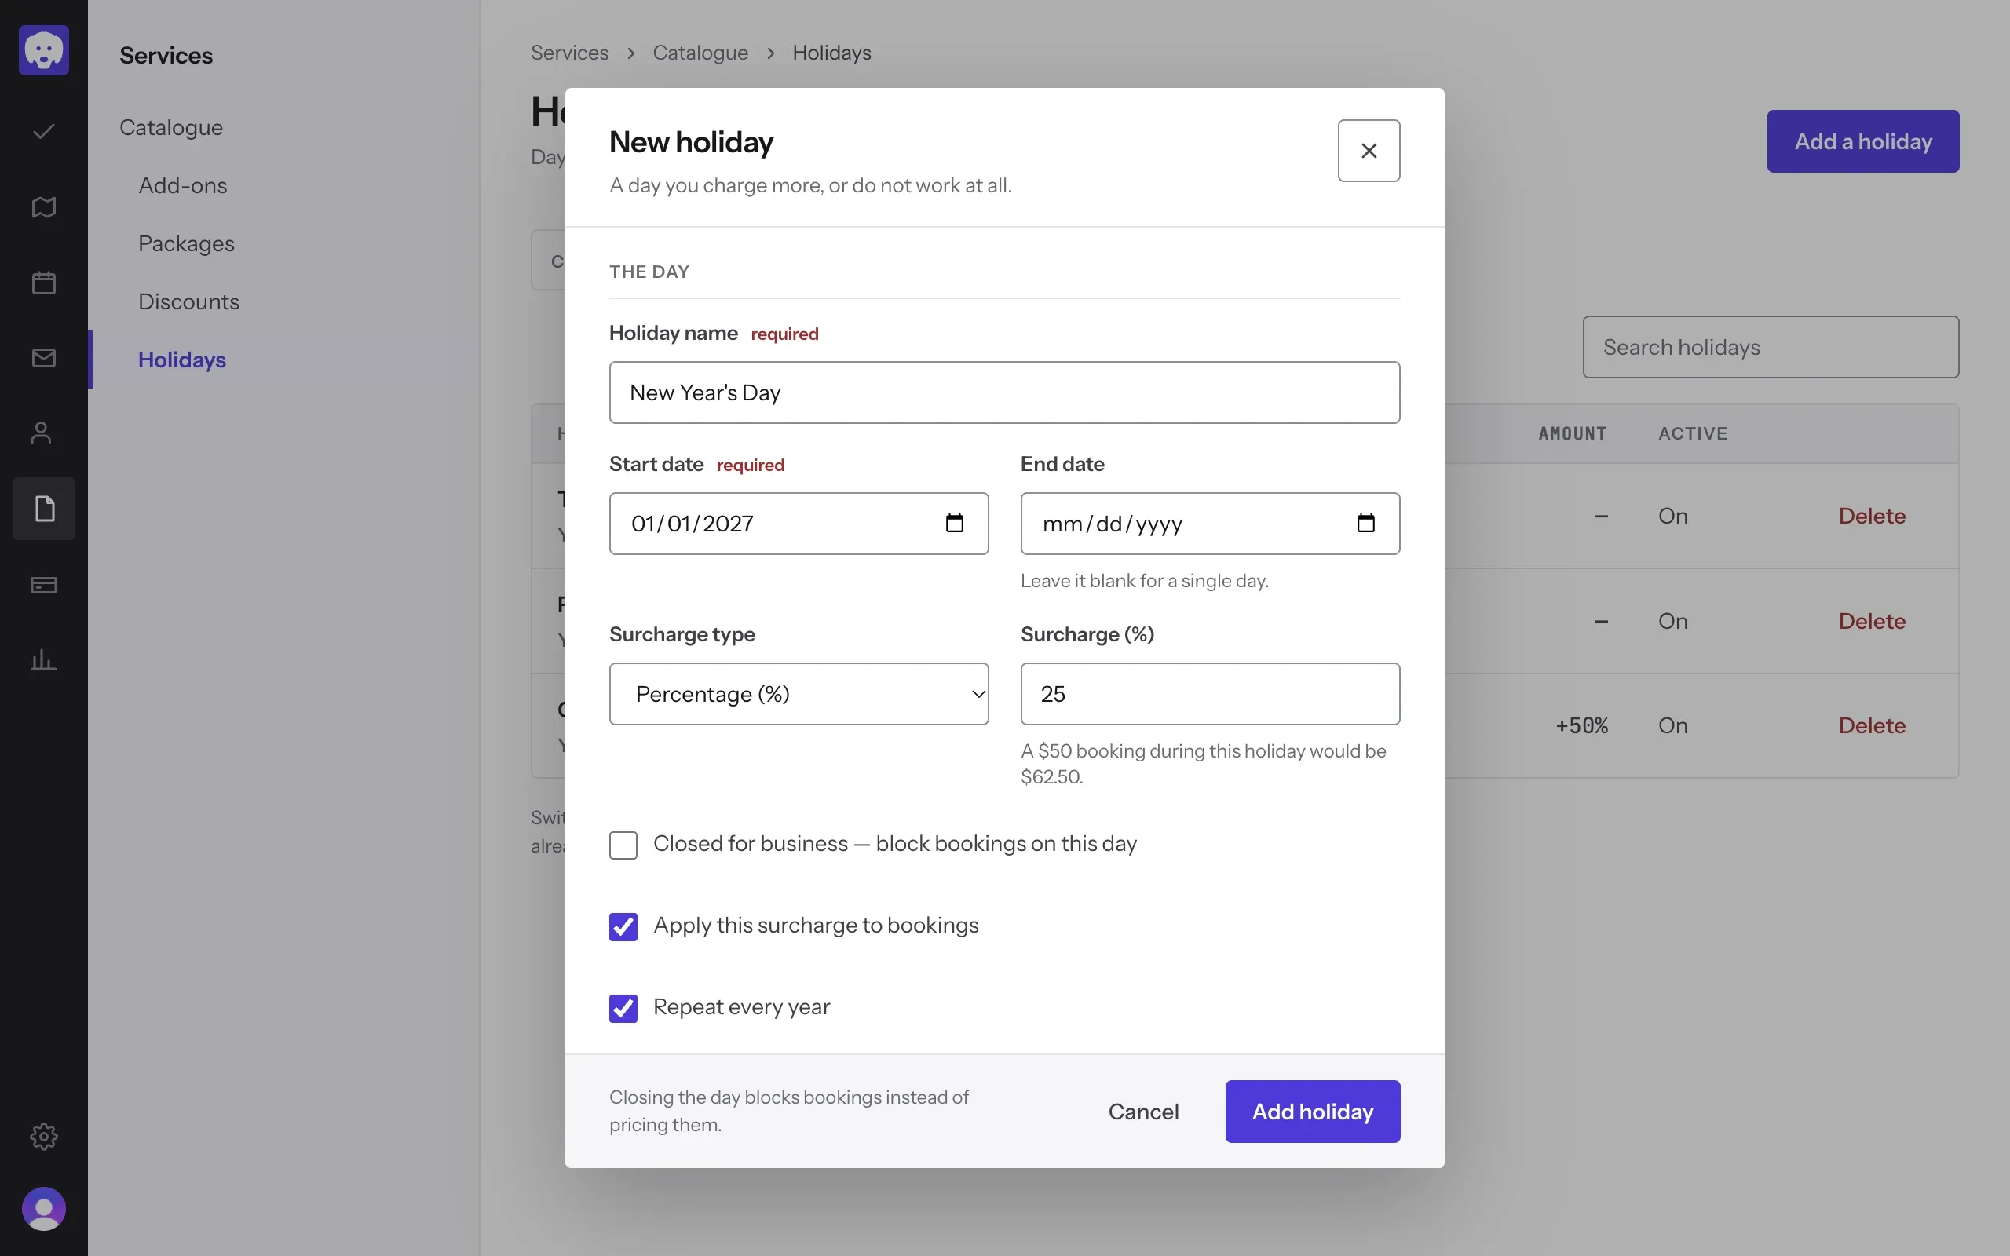
Task: Focus the Search holidays field
Action: [1771, 346]
